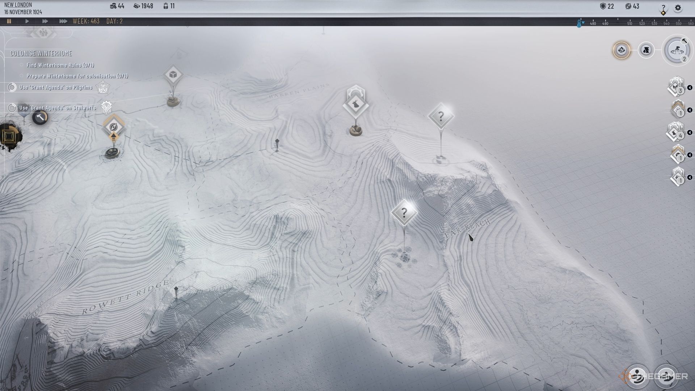Expand the arrow beside the fourth resource stack
The image size is (695, 391).
tap(690, 155)
